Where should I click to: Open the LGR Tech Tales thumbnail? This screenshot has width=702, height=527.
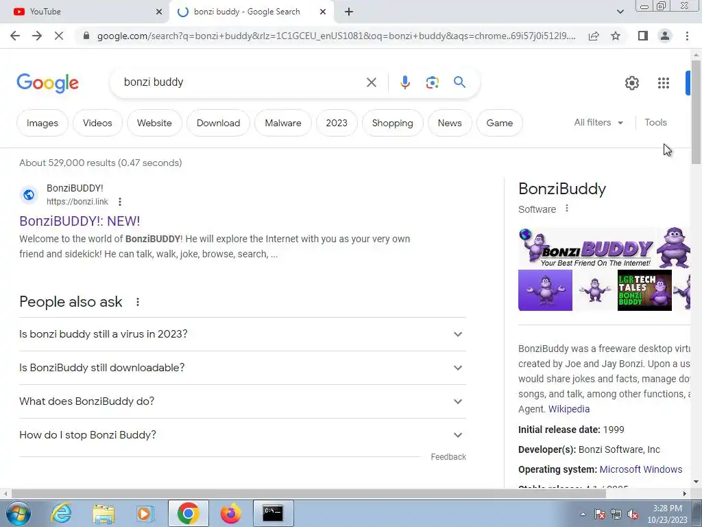coord(644,290)
